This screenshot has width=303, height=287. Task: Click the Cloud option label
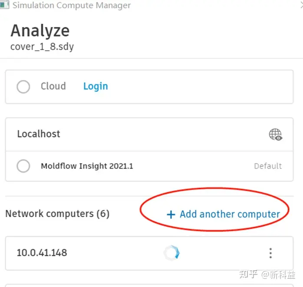[x=53, y=86]
